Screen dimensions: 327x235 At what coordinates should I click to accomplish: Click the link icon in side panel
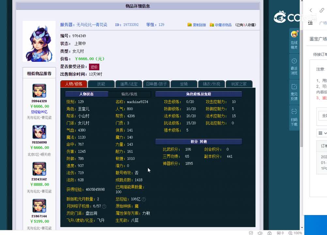click(322, 10)
